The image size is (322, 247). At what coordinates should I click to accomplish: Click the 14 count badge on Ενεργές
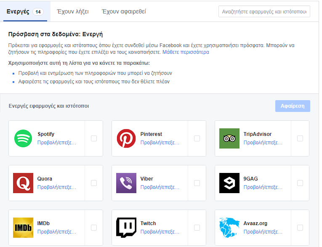(38, 12)
